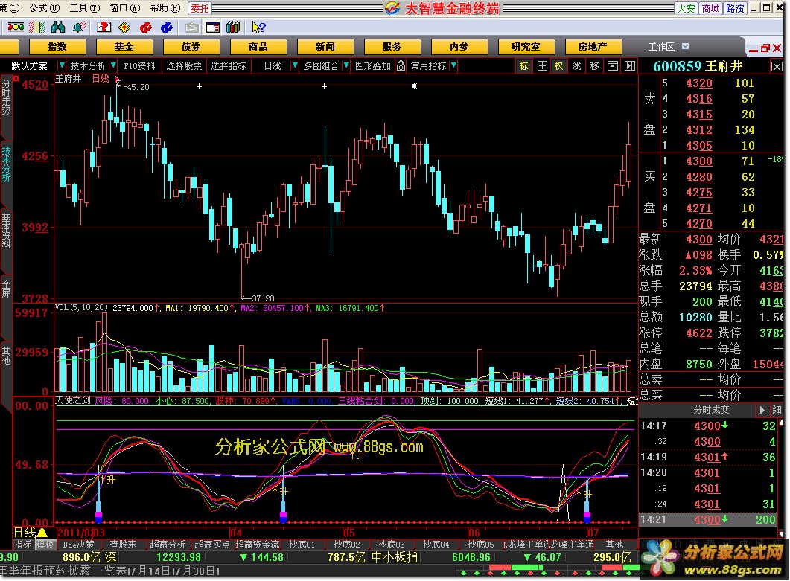
Task: Toggle the 移 move button
Action: pyautogui.click(x=594, y=66)
